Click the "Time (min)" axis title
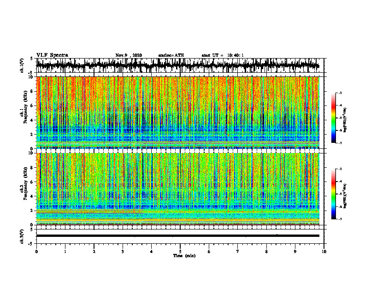The height and width of the screenshot is (282, 365). (x=184, y=256)
